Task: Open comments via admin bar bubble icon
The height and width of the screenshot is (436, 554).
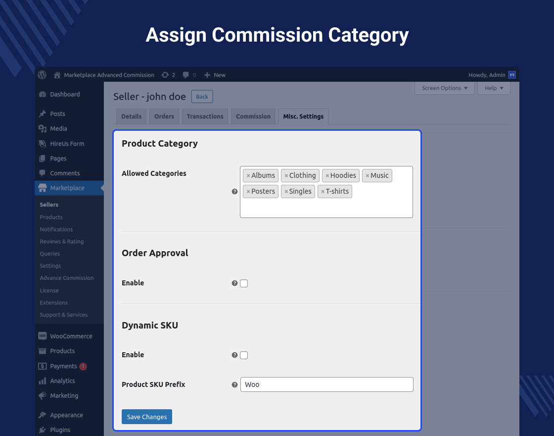Action: [186, 75]
